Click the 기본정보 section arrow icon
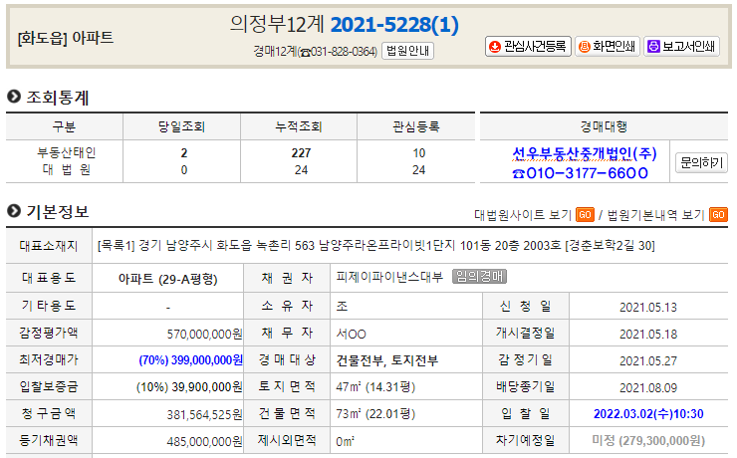Image resolution: width=737 pixels, height=458 pixels. (14, 211)
